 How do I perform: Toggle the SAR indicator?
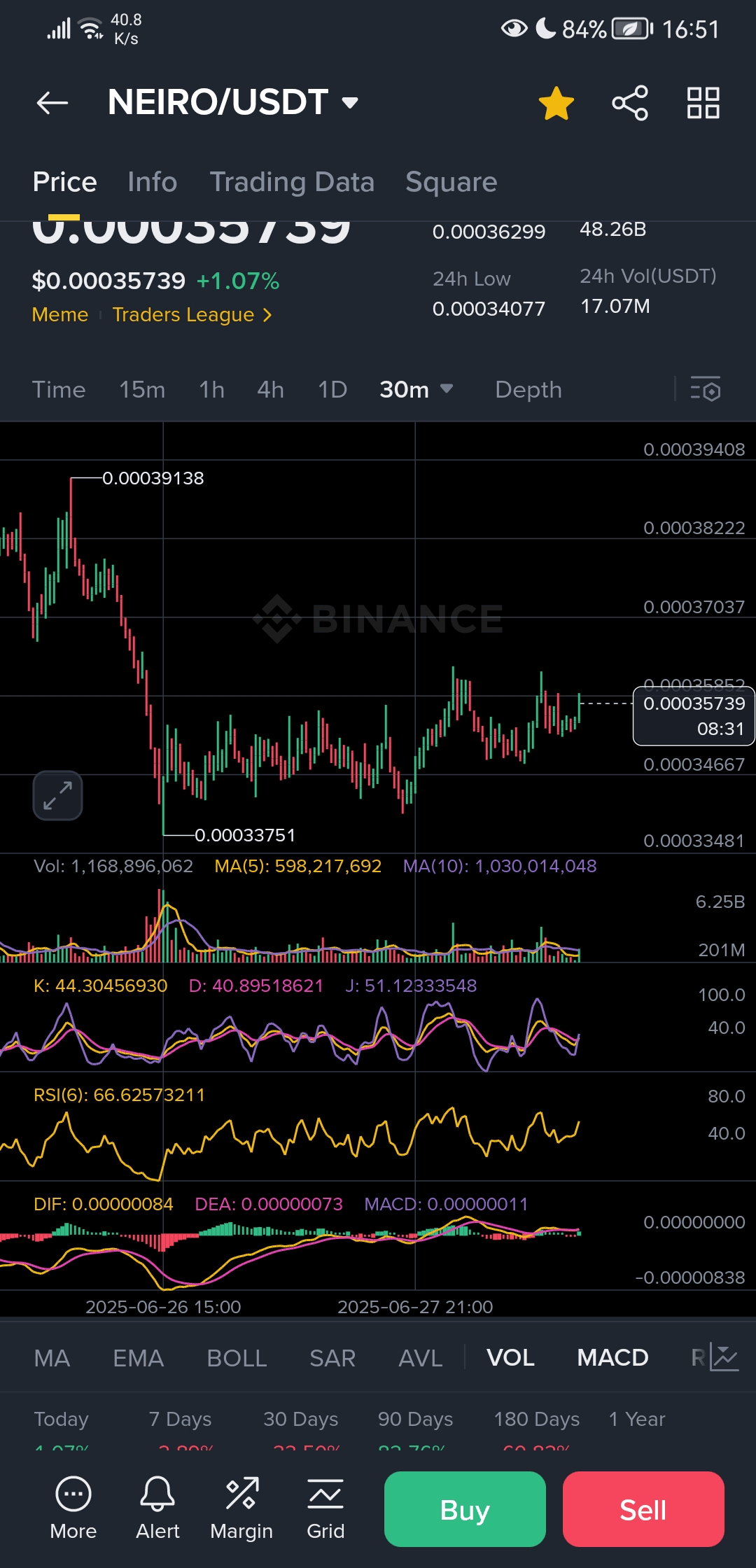[x=332, y=1358]
